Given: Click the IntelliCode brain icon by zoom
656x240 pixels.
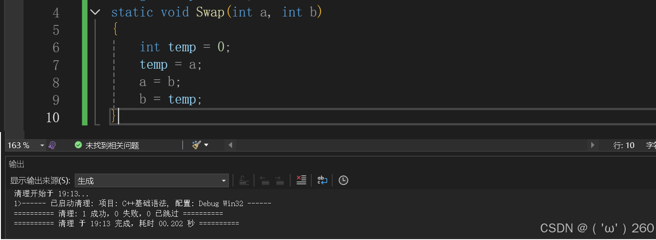Looking at the screenshot, I should [x=52, y=145].
